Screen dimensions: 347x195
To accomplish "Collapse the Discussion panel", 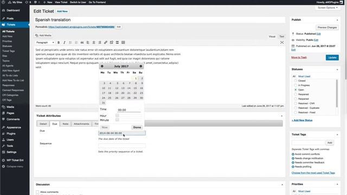I will (282, 185).
